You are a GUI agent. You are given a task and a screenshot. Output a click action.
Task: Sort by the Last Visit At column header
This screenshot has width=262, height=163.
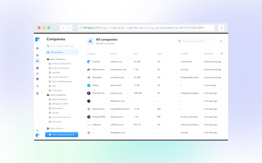coord(209,54)
